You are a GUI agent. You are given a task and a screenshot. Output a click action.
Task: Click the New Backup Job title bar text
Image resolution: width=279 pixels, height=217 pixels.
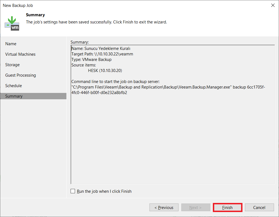18,5
